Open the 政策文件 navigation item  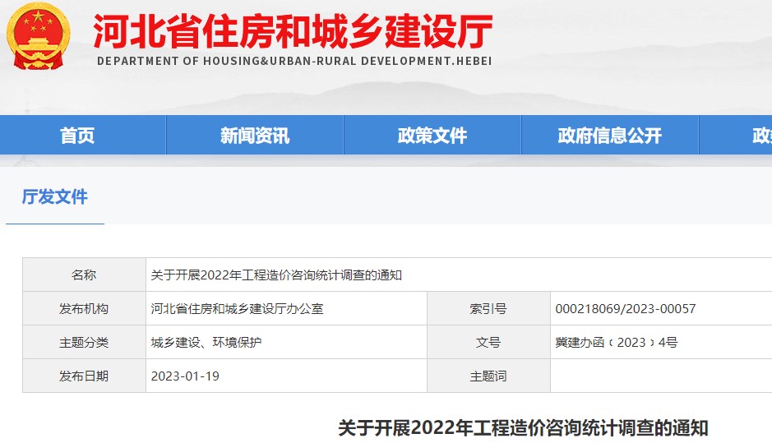(x=432, y=136)
